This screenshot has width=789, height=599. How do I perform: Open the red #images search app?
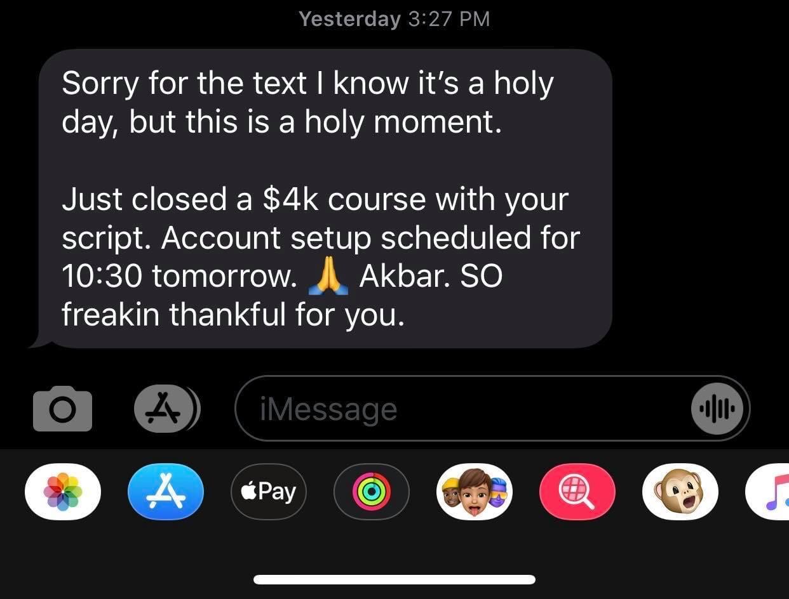click(x=577, y=492)
